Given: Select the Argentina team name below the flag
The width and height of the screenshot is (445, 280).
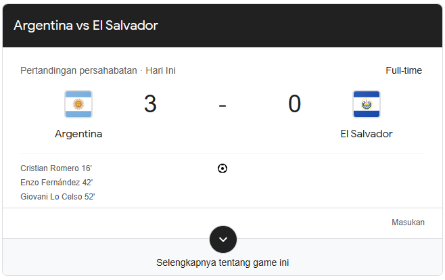Looking at the screenshot, I should (78, 134).
